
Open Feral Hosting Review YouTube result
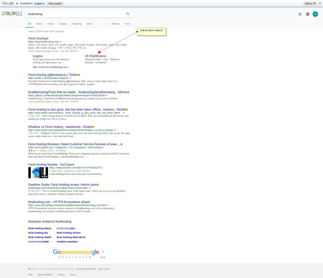tap(50, 165)
